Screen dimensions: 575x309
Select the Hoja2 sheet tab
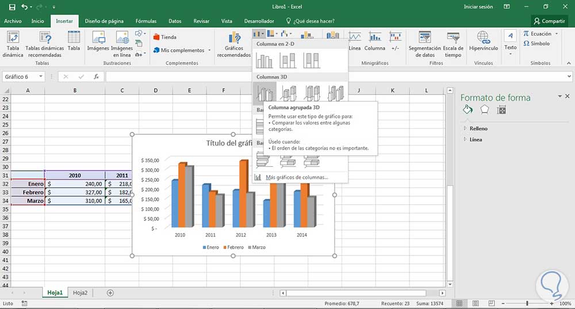tap(80, 292)
